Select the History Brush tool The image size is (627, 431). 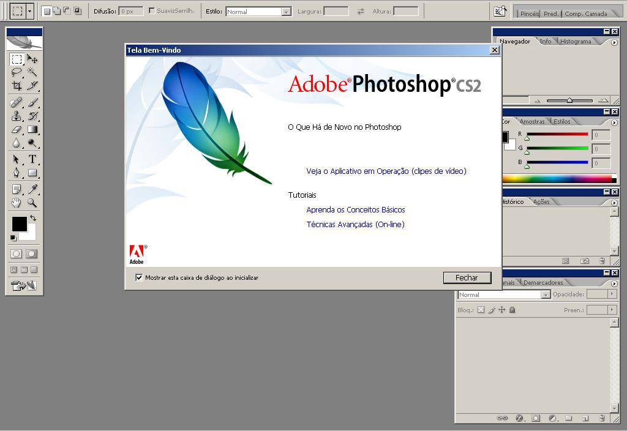coord(32,116)
